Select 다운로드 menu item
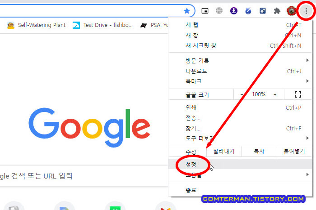The height and width of the screenshot is (210, 316). [x=240, y=71]
